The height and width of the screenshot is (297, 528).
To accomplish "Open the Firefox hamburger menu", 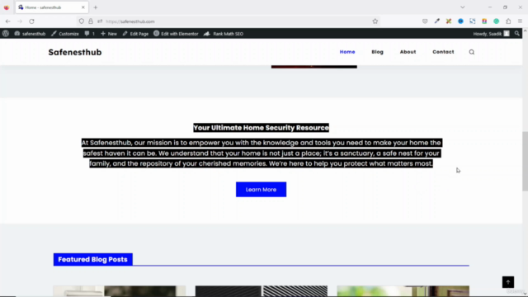I will (x=520, y=21).
